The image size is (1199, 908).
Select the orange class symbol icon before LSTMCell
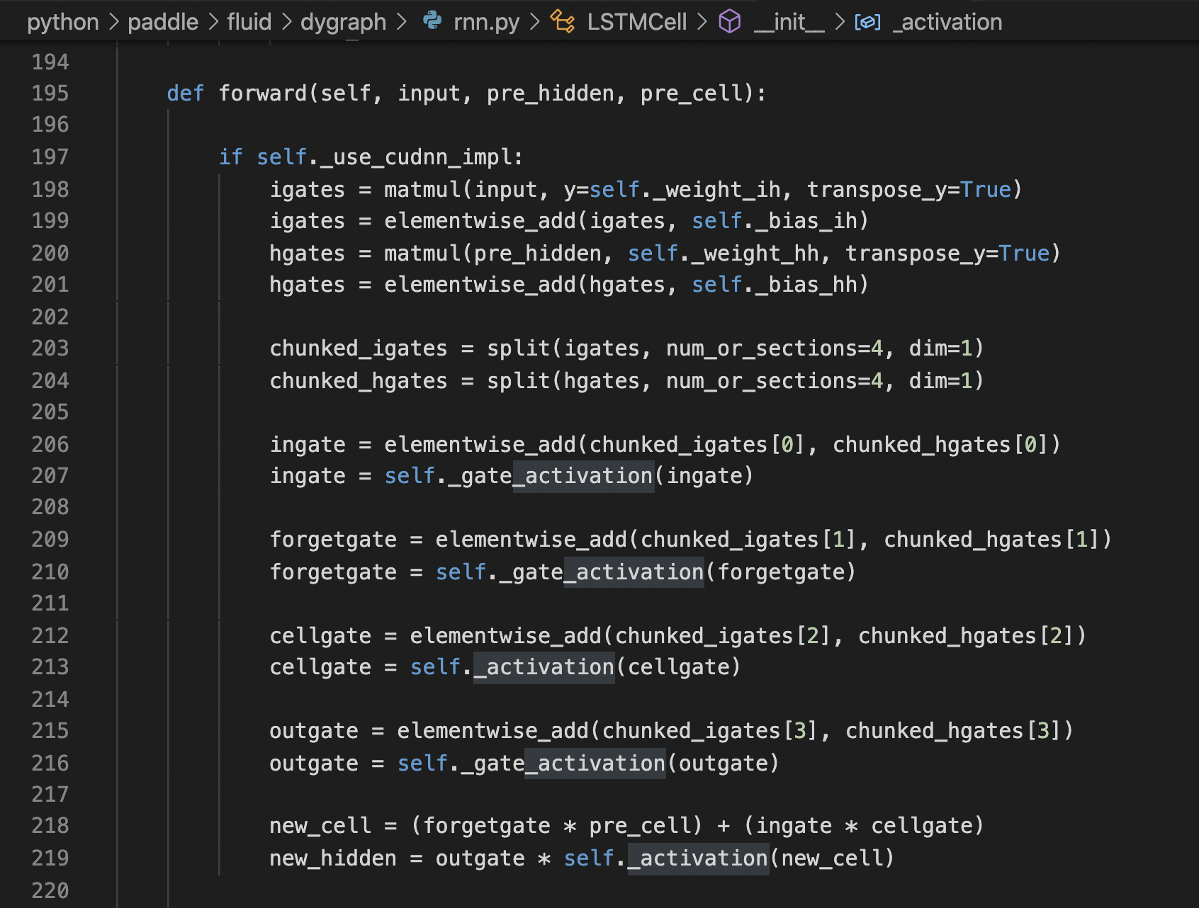click(x=562, y=21)
